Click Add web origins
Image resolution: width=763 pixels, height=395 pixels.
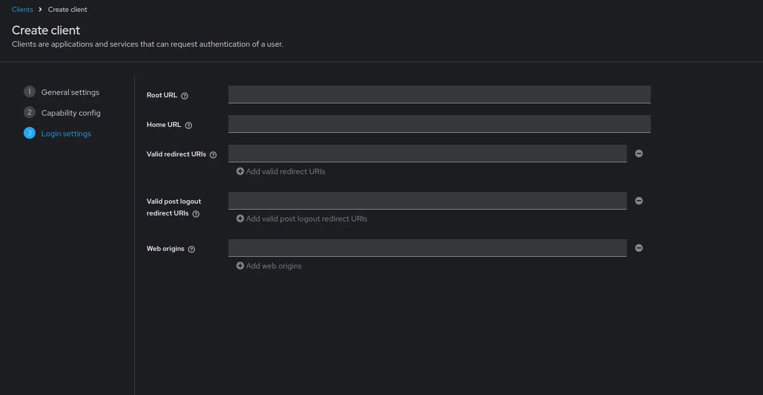point(269,266)
